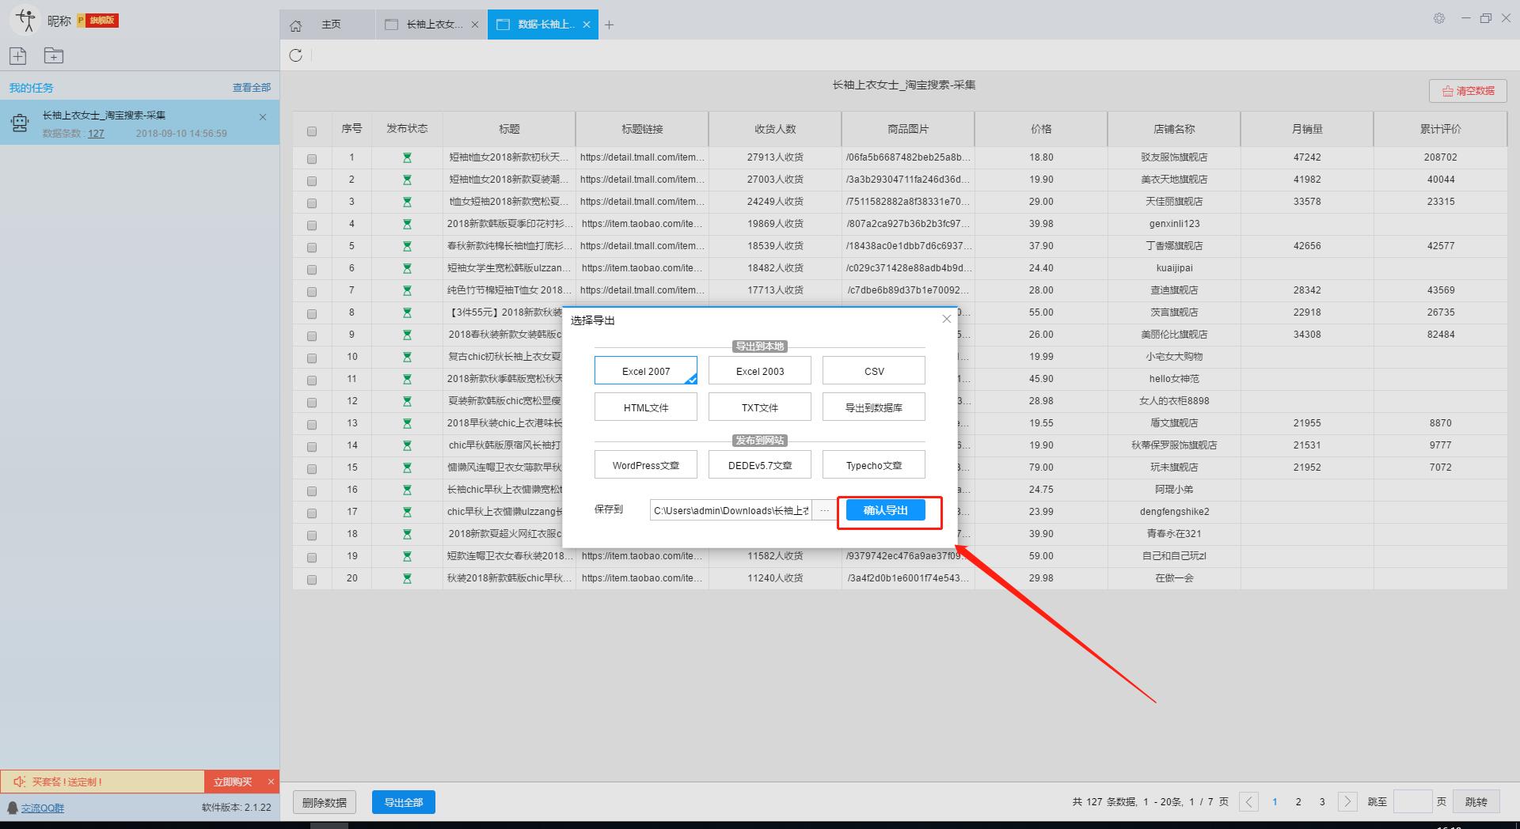Select the 长袖上衣女士_淘宝搜索-采集 task
Screen dimensions: 1520x829
(139, 122)
